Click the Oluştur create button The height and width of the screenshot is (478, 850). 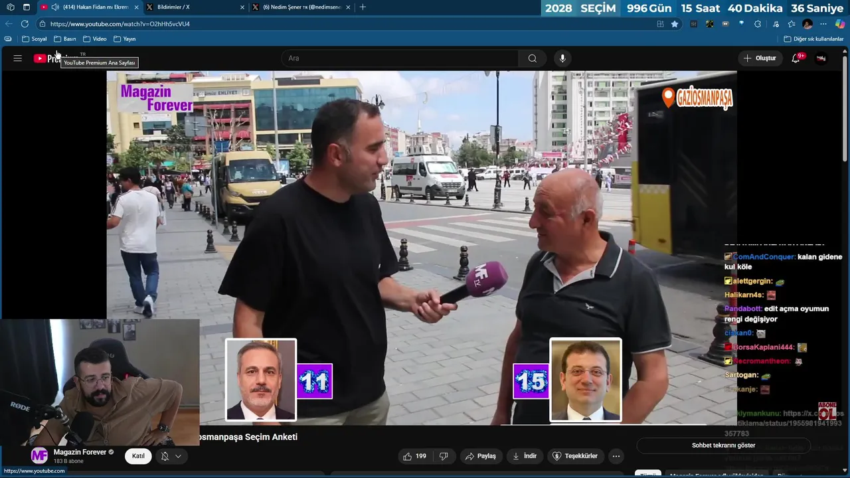coord(760,58)
